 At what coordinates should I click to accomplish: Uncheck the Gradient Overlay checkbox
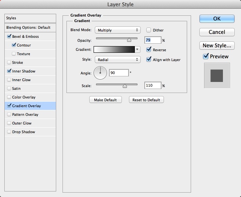pyautogui.click(x=9, y=106)
